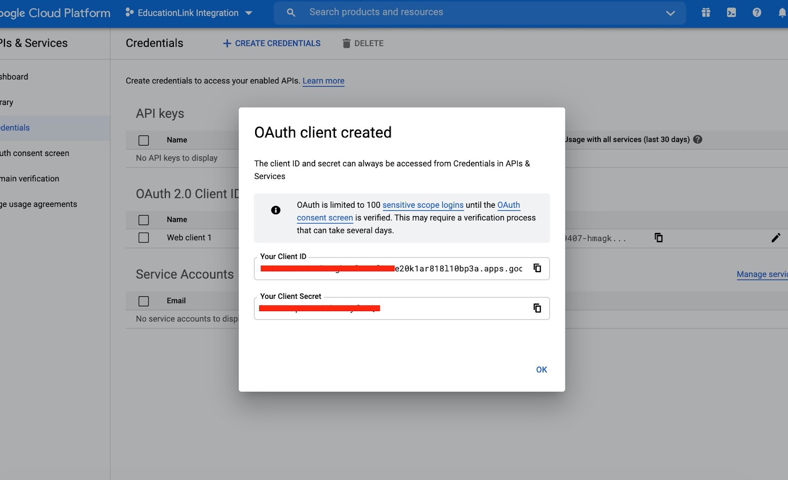Select all API keys checkbox
Viewport: 788px width, 480px height.
coord(144,140)
